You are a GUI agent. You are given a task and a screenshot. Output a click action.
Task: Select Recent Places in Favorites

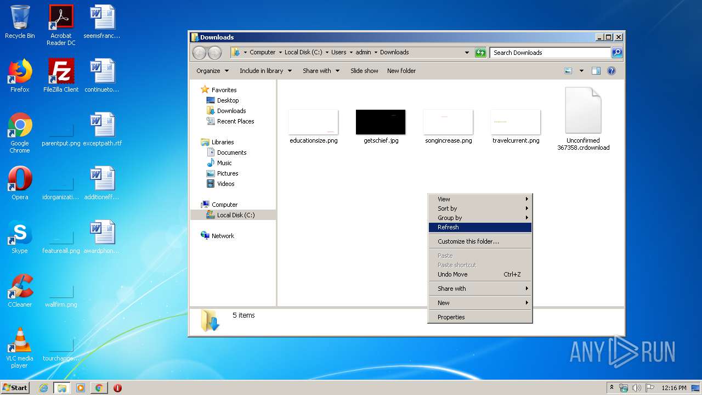point(230,121)
